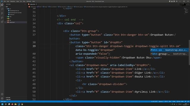Viewport: 190px width, 106px height.
Task: Open extra.css file in explorer
Action: pos(12,14)
